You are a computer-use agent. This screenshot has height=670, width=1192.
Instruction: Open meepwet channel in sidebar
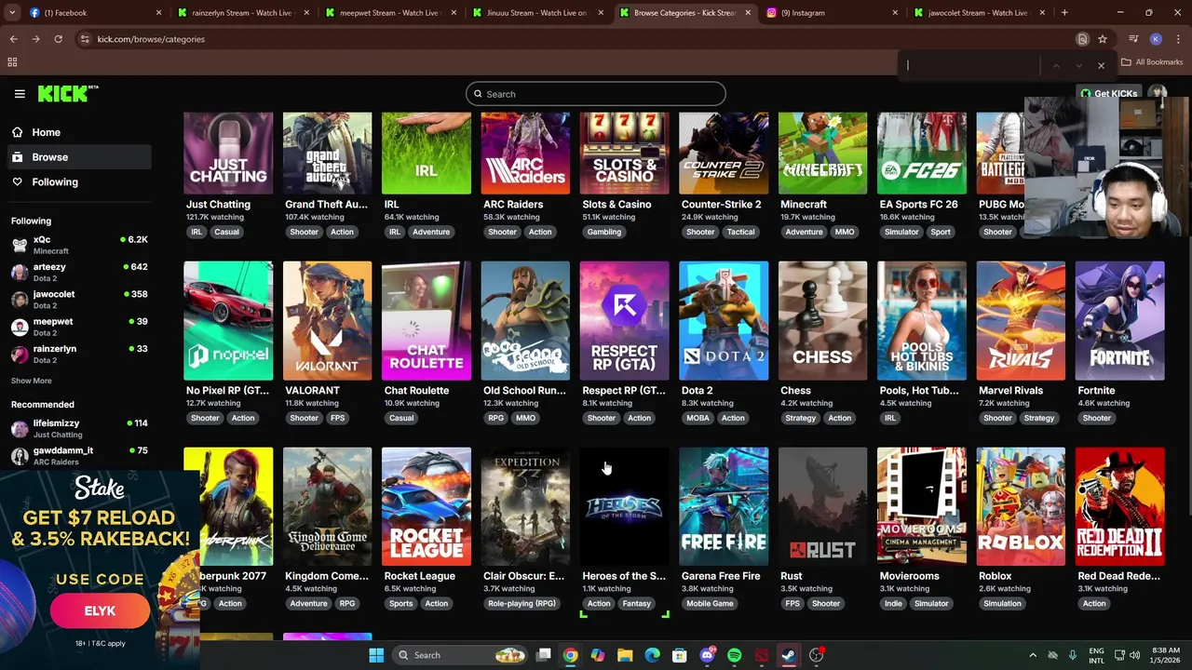79,327
